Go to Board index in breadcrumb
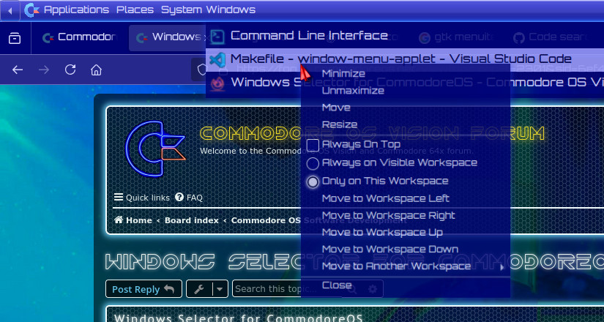This screenshot has height=322, width=604. click(191, 220)
